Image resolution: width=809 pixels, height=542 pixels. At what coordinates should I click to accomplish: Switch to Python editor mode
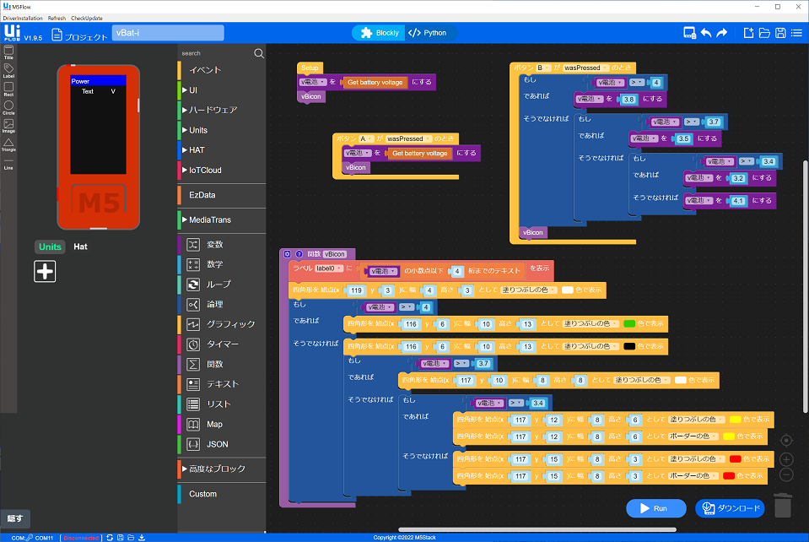(429, 33)
